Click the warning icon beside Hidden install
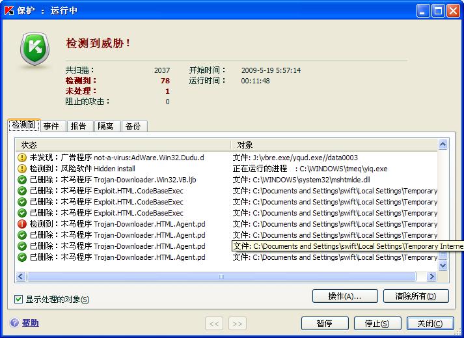This screenshot has height=338, width=464. click(22, 169)
